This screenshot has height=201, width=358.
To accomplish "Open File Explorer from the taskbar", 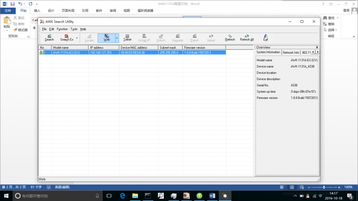I will click(135, 196).
